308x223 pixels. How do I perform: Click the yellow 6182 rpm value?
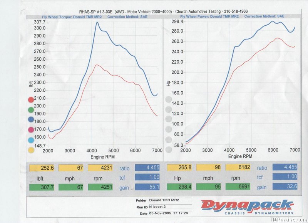[x=238, y=167]
